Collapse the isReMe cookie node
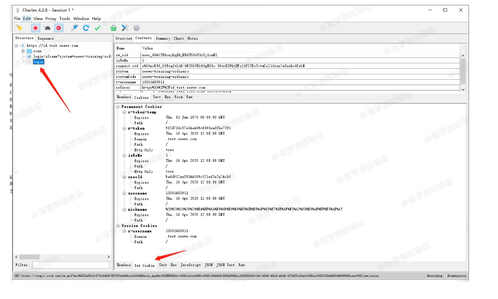 124,156
